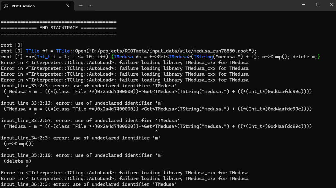
Task: Open a new terminal tab
Action: (x=81, y=5)
